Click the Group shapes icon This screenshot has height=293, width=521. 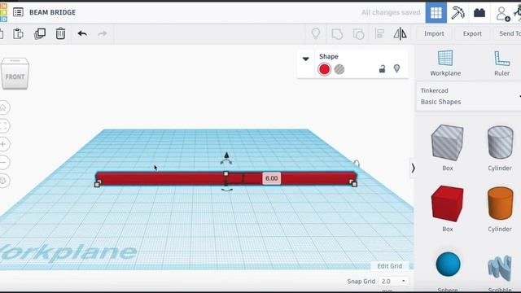337,34
